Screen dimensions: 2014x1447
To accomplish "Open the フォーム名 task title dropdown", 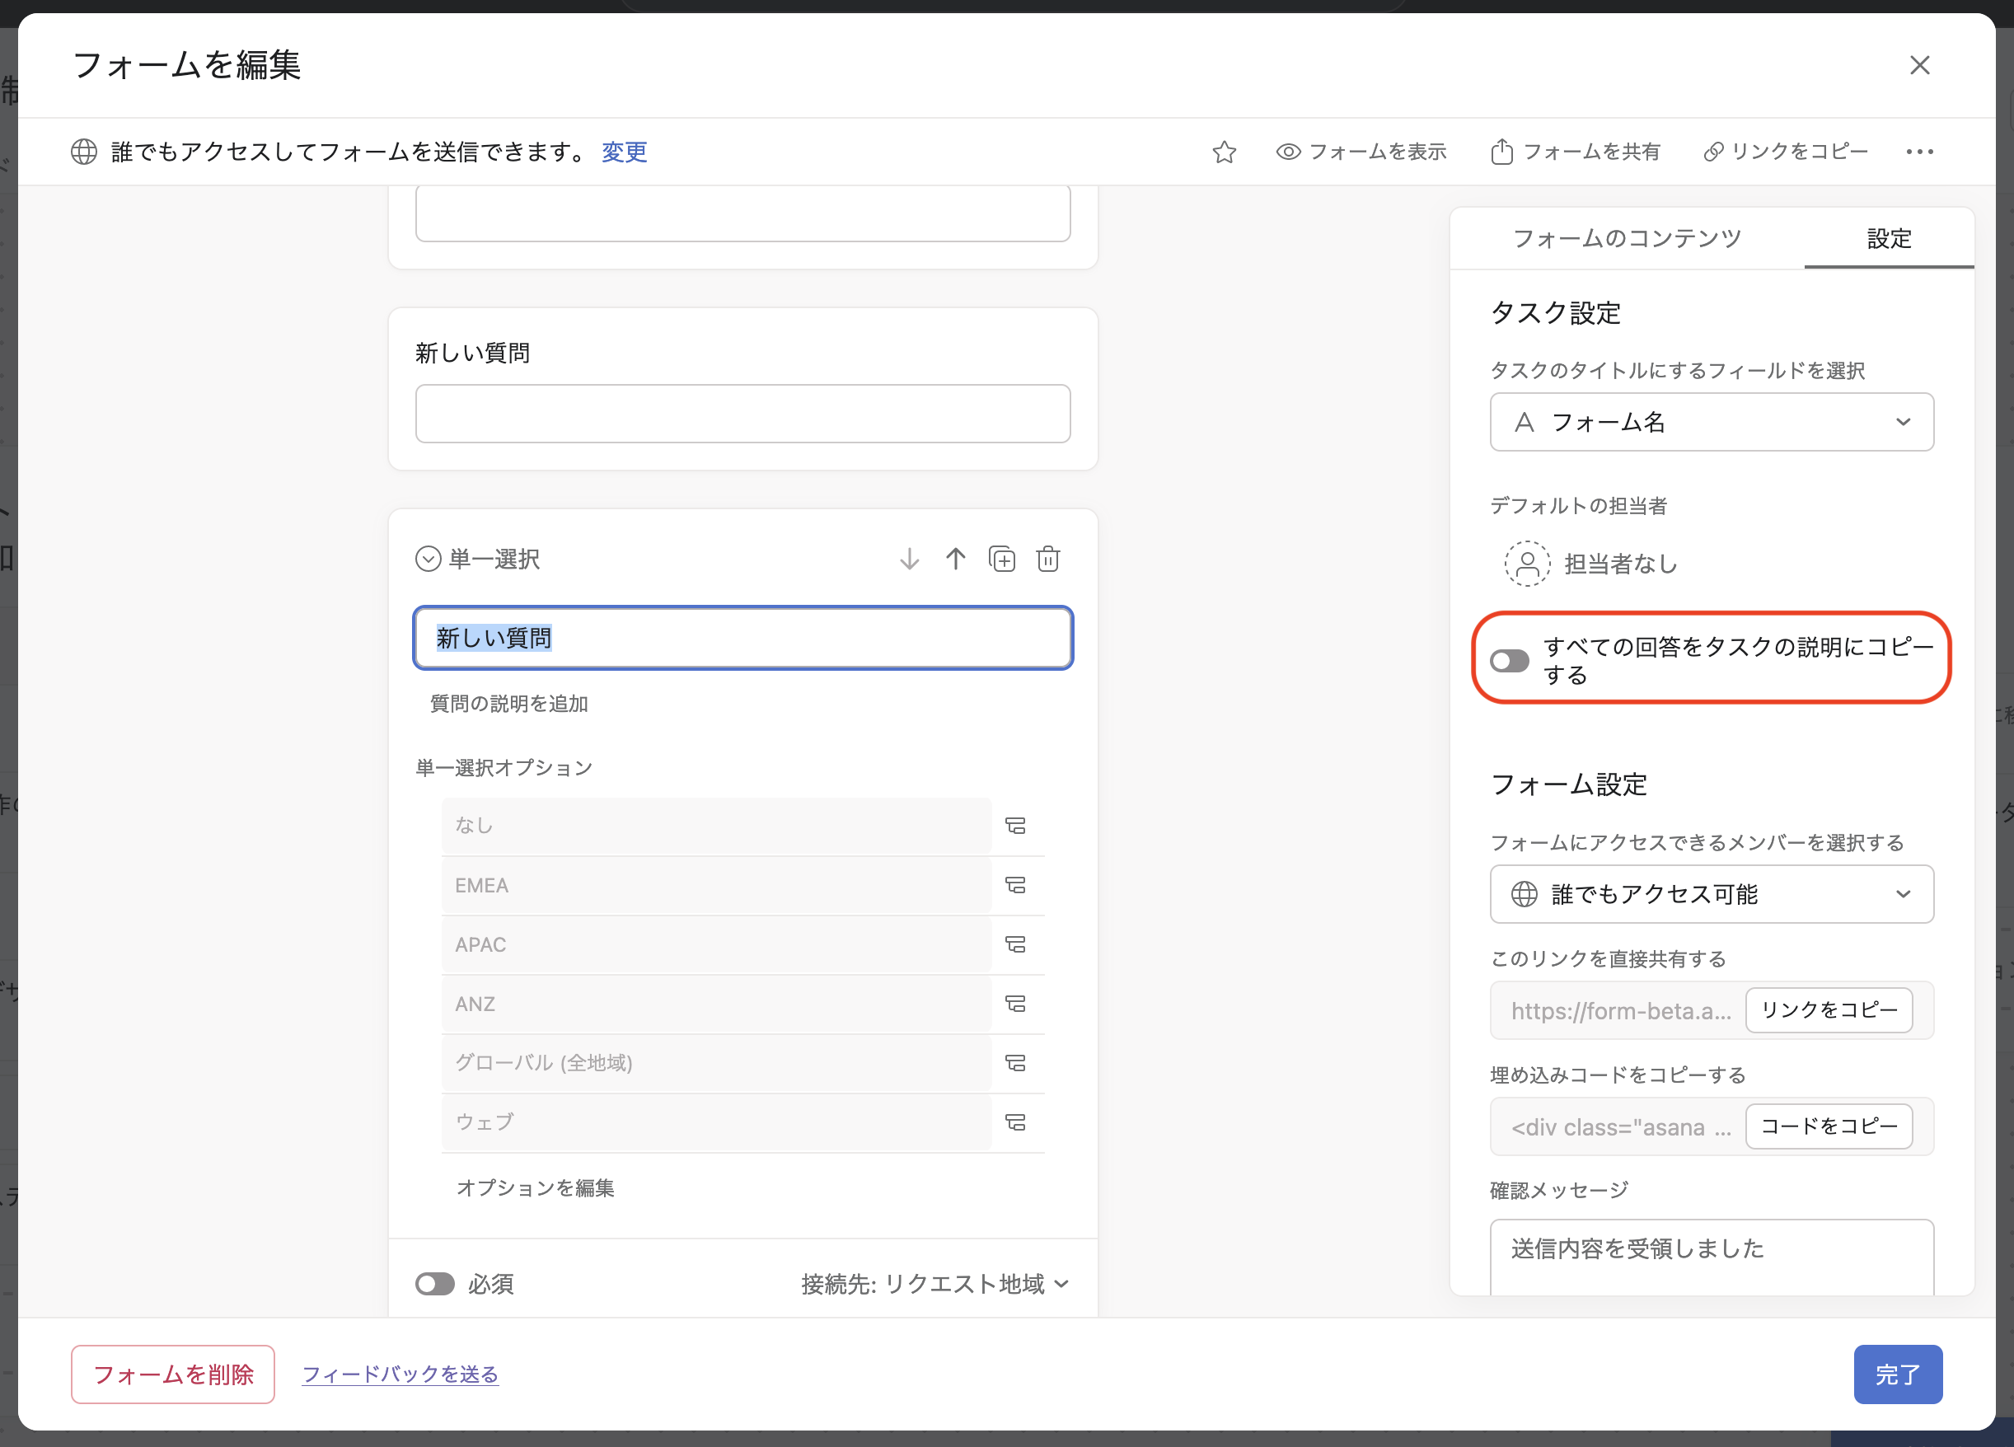I will coord(1712,422).
